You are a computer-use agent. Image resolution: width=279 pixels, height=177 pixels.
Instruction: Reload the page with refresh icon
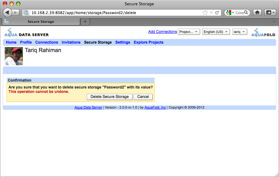217,13
